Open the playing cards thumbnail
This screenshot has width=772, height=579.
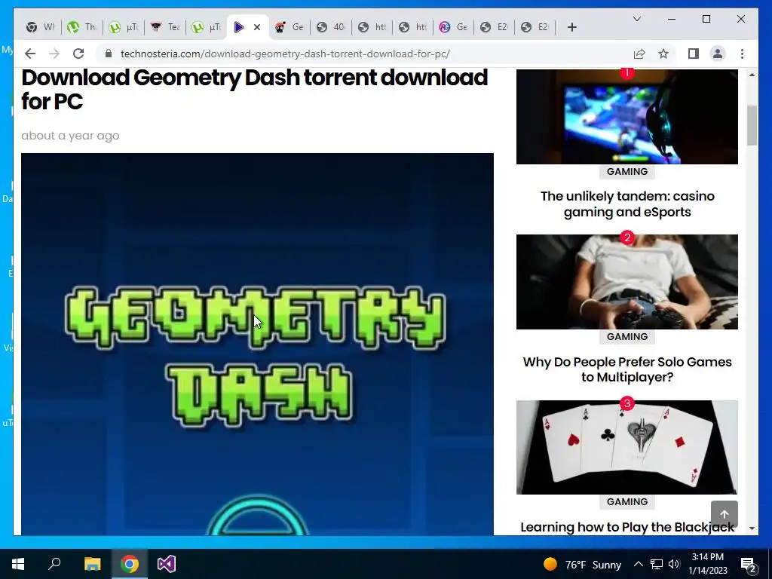coord(626,447)
